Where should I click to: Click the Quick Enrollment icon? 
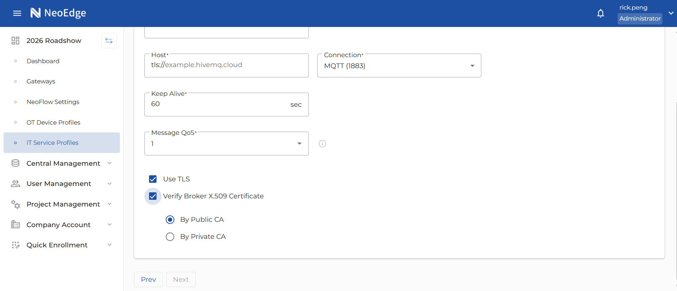[x=15, y=245]
